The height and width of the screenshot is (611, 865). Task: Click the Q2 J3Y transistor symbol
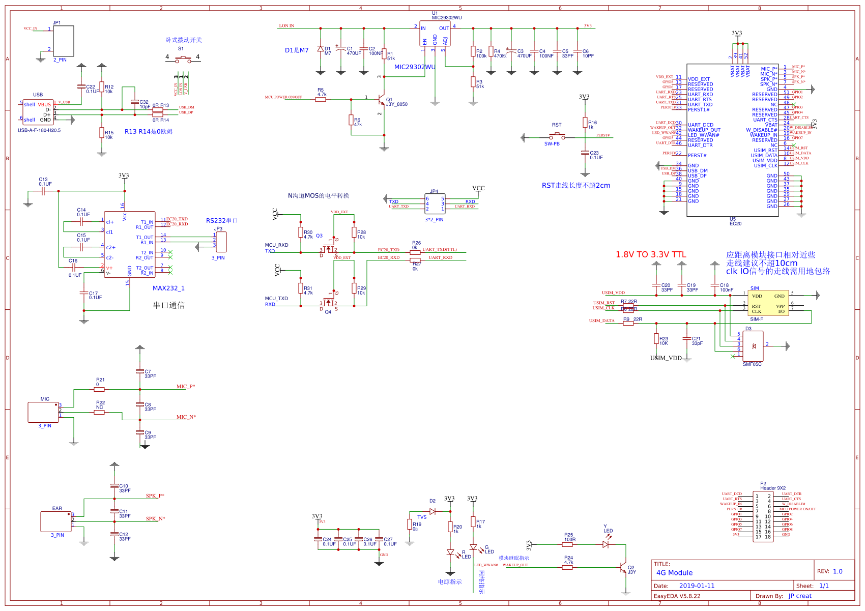click(x=623, y=567)
